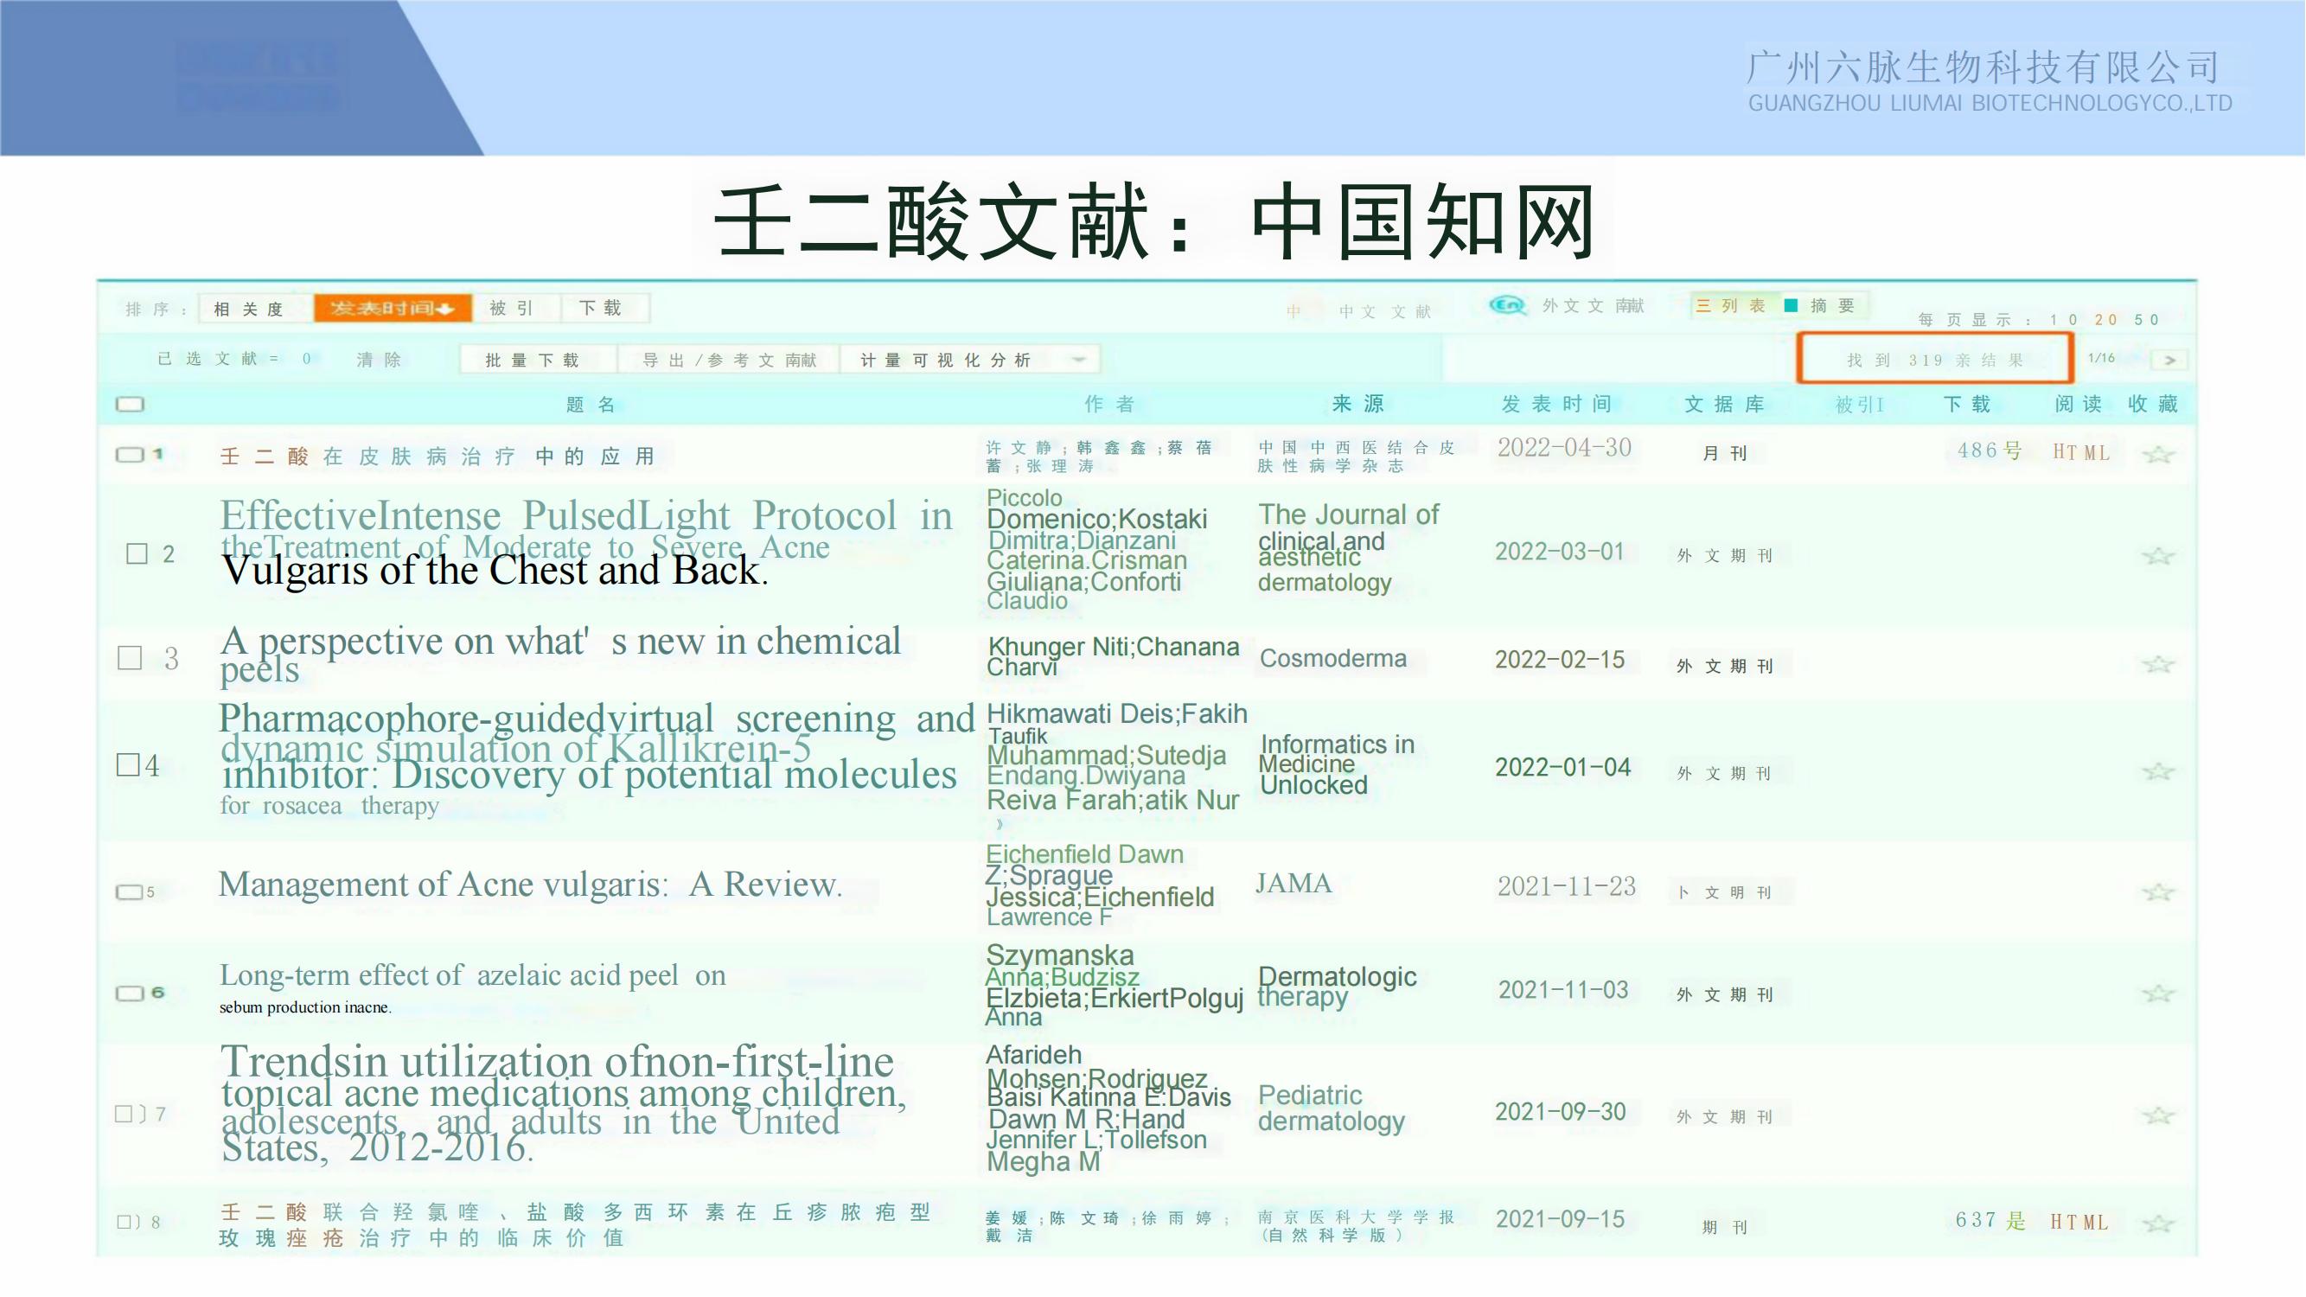Star the Effective Intense Pulsed Light row
The width and height of the screenshot is (2306, 1297).
2158,556
